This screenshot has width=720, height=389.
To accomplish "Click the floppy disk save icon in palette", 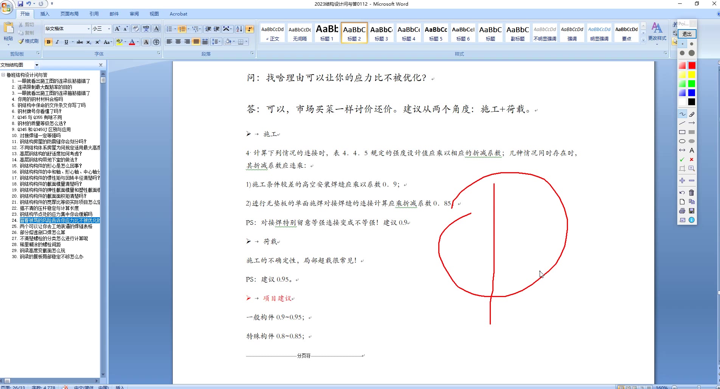I will [692, 211].
